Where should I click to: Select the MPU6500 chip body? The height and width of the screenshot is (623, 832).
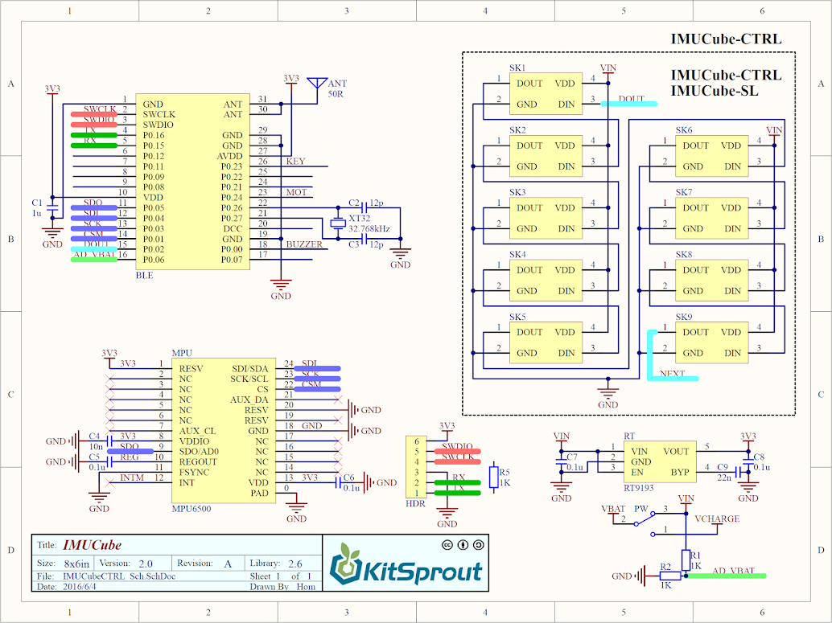click(x=224, y=431)
